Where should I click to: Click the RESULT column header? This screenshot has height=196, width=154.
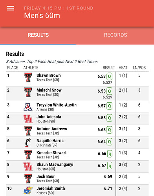coord(109,68)
